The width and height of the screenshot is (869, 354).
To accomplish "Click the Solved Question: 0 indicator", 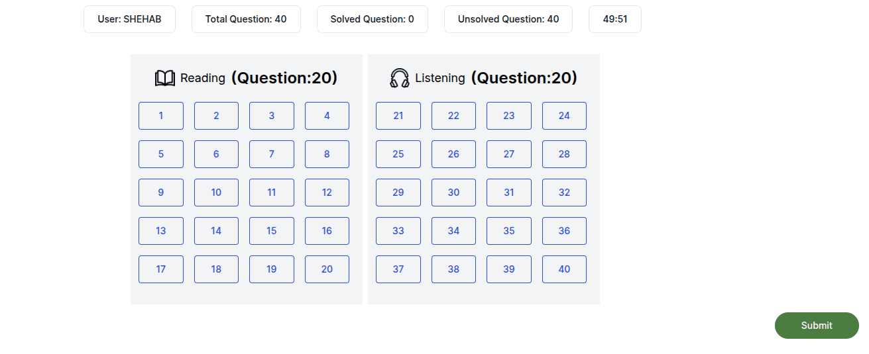I will click(373, 19).
